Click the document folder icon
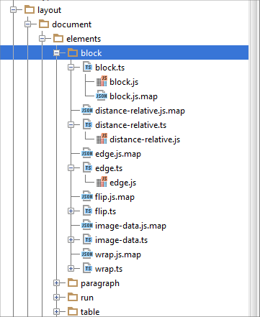The width and height of the screenshot is (260, 317). [x=44, y=24]
